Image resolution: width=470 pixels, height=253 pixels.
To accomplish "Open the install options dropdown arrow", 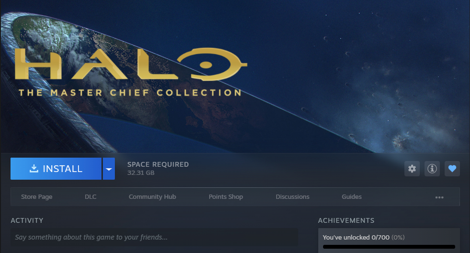I will click(109, 169).
